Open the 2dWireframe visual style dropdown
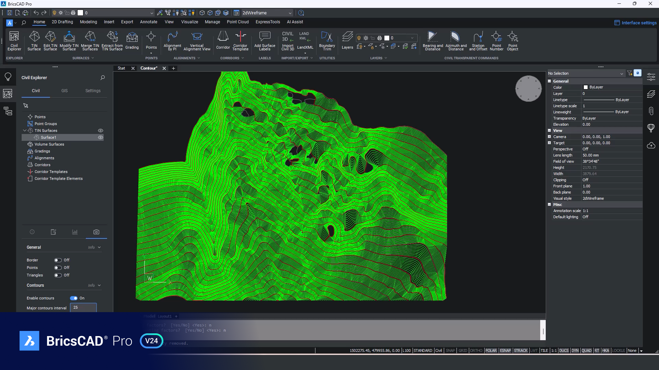This screenshot has width=659, height=370. point(290,13)
